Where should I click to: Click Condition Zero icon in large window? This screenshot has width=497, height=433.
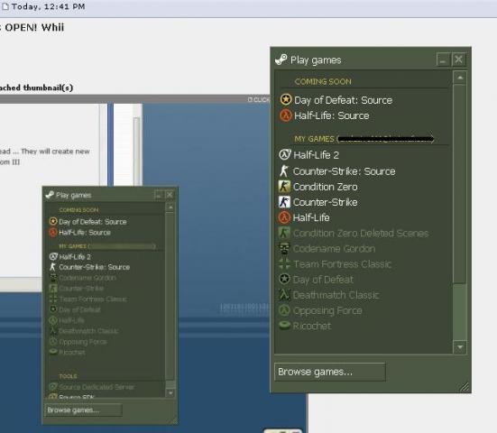point(284,187)
